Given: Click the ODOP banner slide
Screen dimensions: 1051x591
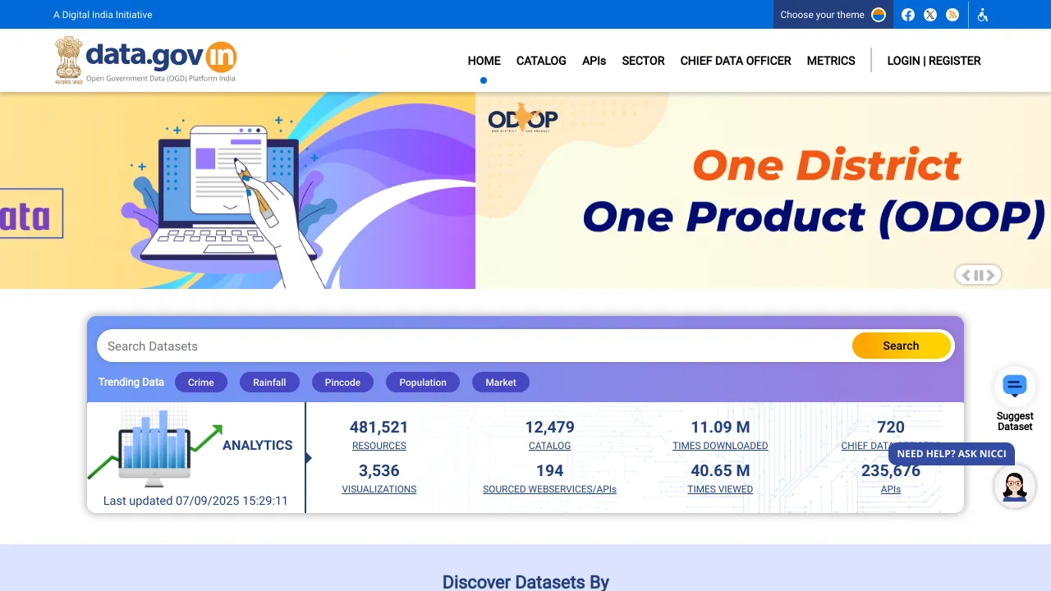Looking at the screenshot, I should point(763,190).
